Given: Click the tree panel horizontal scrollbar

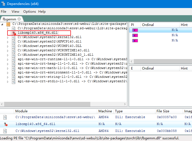Looking at the screenshot, I should click(x=64, y=104).
